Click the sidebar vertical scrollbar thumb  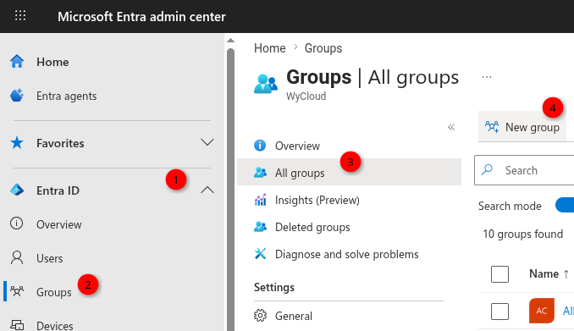[230, 190]
